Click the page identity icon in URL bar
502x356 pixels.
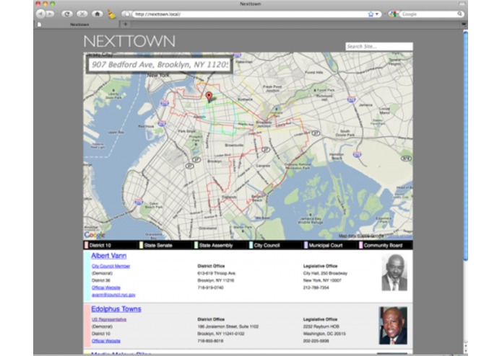point(127,14)
